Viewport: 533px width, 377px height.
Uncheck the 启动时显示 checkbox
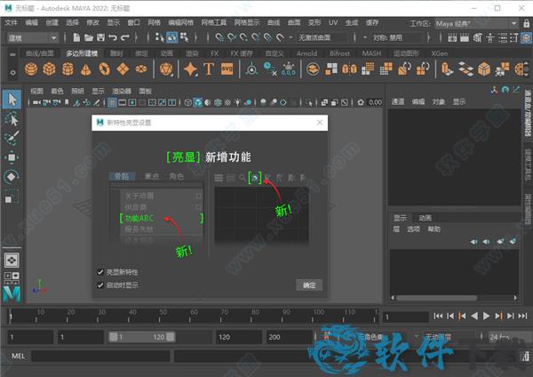click(99, 285)
